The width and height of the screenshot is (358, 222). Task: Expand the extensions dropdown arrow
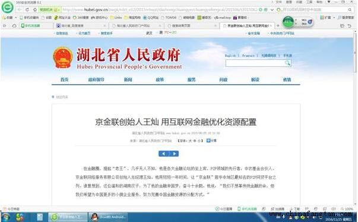(x=334, y=18)
